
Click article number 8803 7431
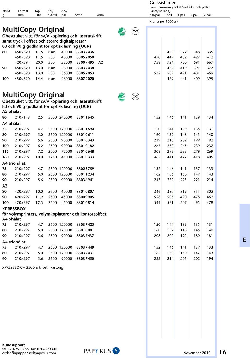(85, 253)
